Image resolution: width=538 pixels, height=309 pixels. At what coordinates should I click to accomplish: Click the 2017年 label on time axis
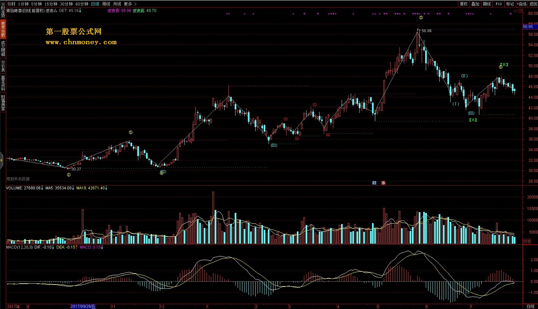coord(13,306)
